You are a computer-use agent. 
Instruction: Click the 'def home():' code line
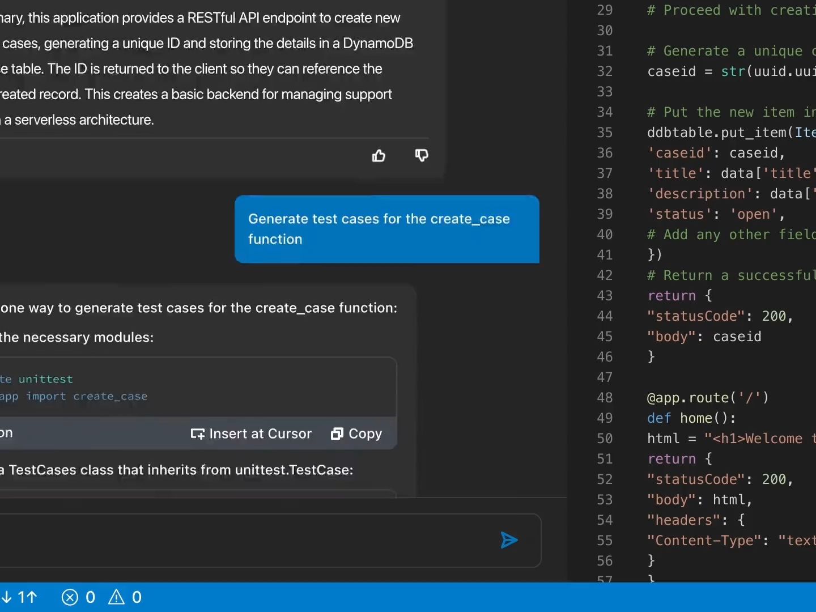pos(691,418)
